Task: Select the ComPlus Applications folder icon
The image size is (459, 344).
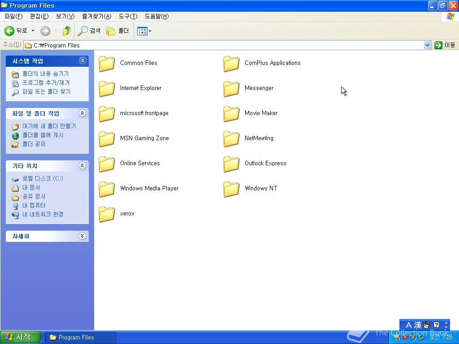Action: [231, 64]
